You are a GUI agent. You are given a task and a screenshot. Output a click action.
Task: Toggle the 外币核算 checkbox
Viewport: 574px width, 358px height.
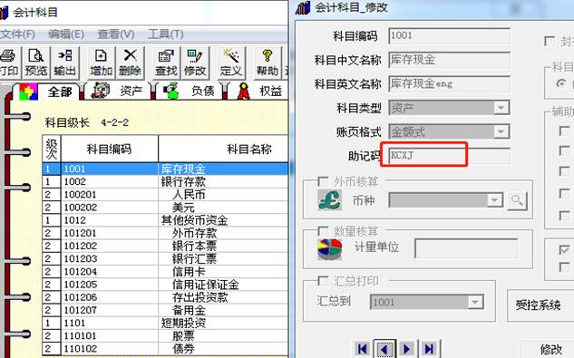pos(323,182)
